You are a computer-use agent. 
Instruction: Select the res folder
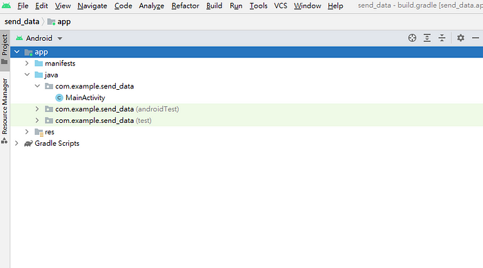tap(50, 132)
